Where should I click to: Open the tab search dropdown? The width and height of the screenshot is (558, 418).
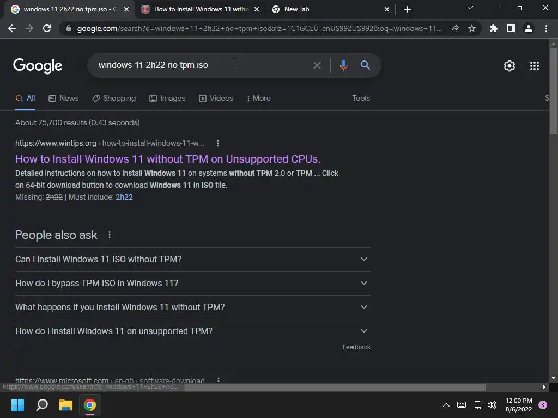pos(470,8)
